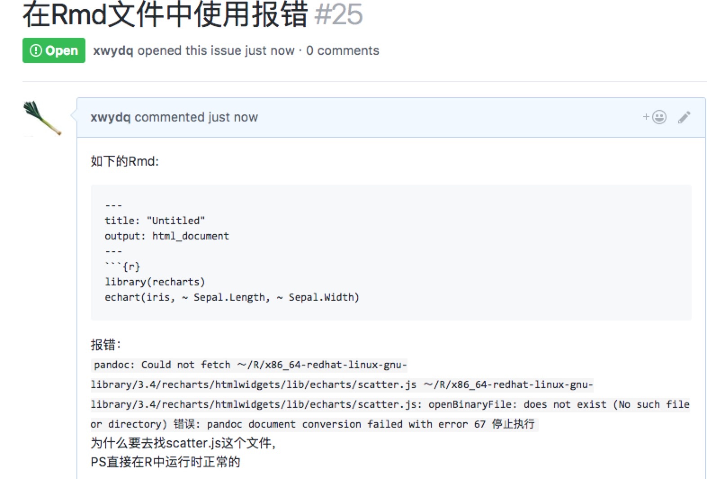Click the "0 comments" text
This screenshot has width=707, height=479.
342,50
